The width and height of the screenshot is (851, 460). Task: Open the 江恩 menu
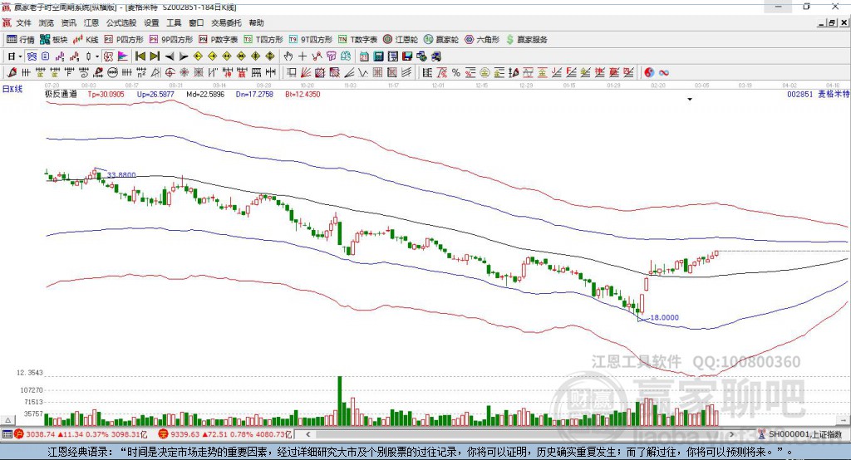pyautogui.click(x=91, y=22)
